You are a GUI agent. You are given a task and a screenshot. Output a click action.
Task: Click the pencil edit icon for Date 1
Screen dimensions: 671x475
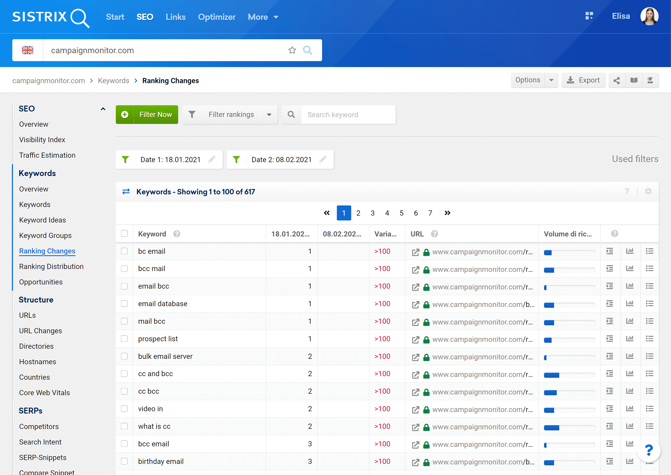point(212,159)
